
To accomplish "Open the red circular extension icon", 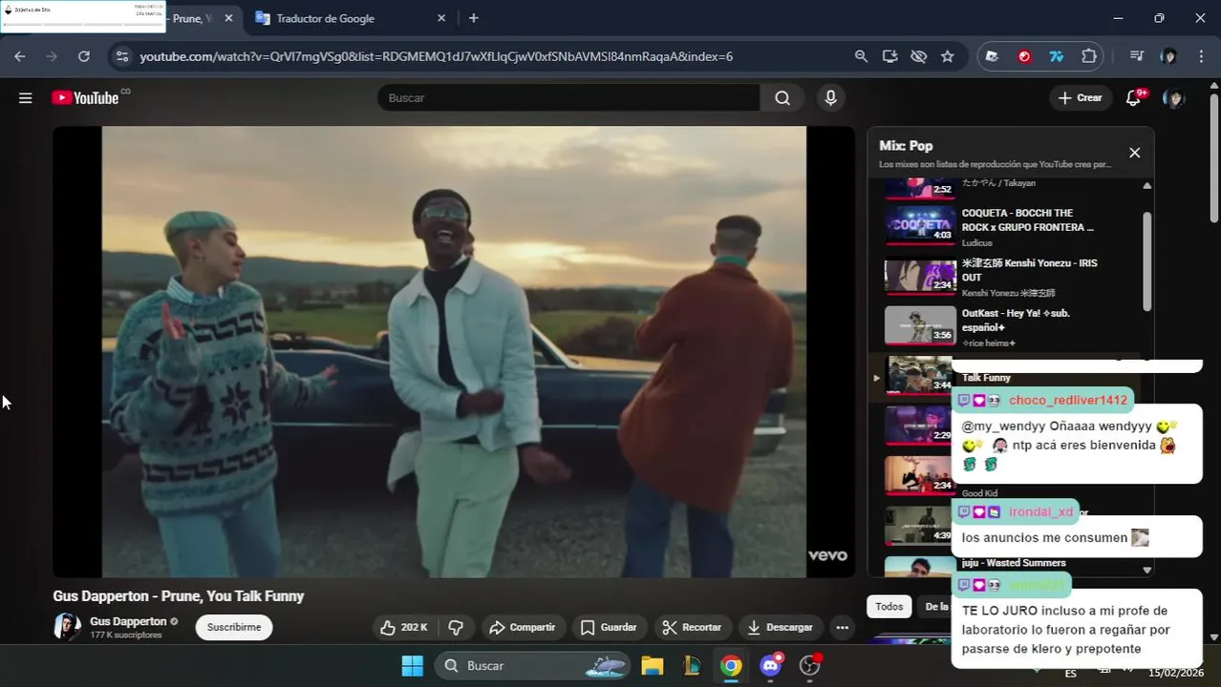I will pos(1024,56).
